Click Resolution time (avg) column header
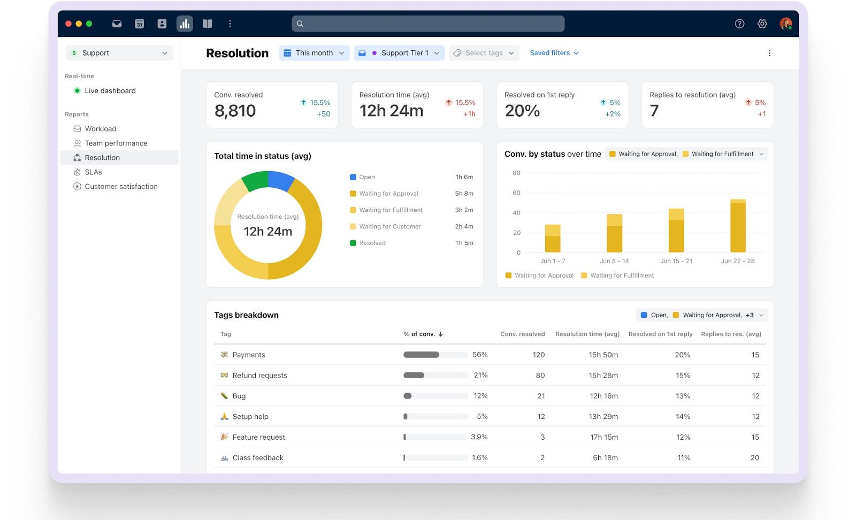 (587, 334)
